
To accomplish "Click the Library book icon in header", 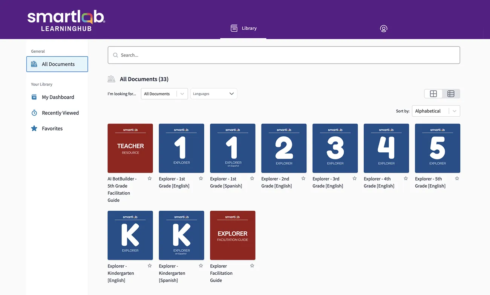I will 234,28.
